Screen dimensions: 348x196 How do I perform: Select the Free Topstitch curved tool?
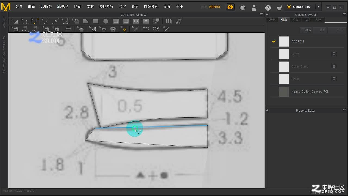(x=156, y=29)
